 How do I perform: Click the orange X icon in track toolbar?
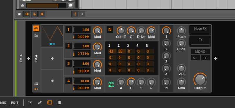pyautogui.click(x=42, y=14)
